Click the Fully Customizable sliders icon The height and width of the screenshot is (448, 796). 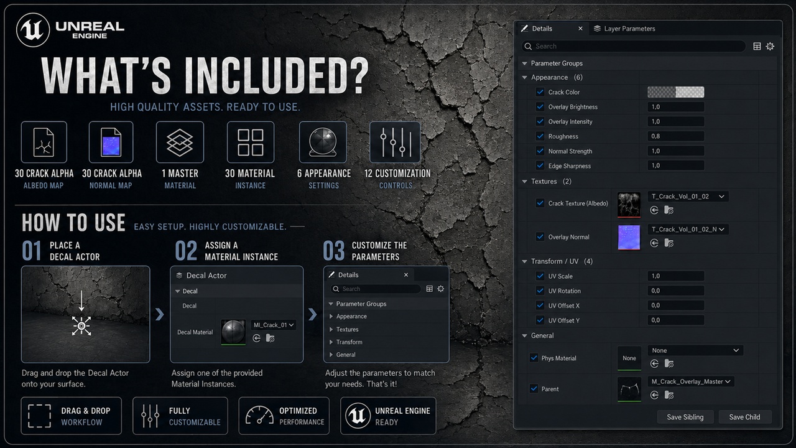pos(150,416)
